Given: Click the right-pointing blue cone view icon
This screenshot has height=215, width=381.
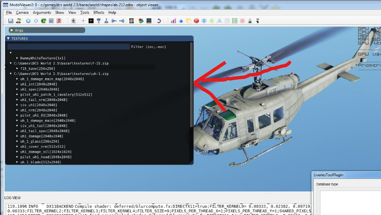Looking at the screenshot, I should [114, 21].
